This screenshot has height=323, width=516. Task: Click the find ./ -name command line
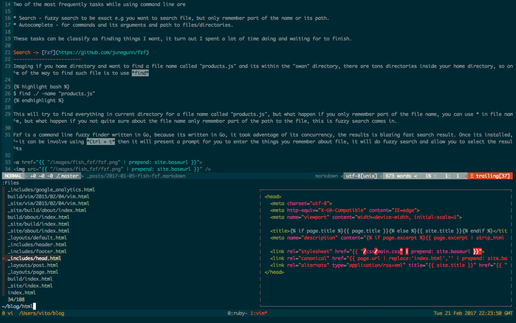coord(54,93)
